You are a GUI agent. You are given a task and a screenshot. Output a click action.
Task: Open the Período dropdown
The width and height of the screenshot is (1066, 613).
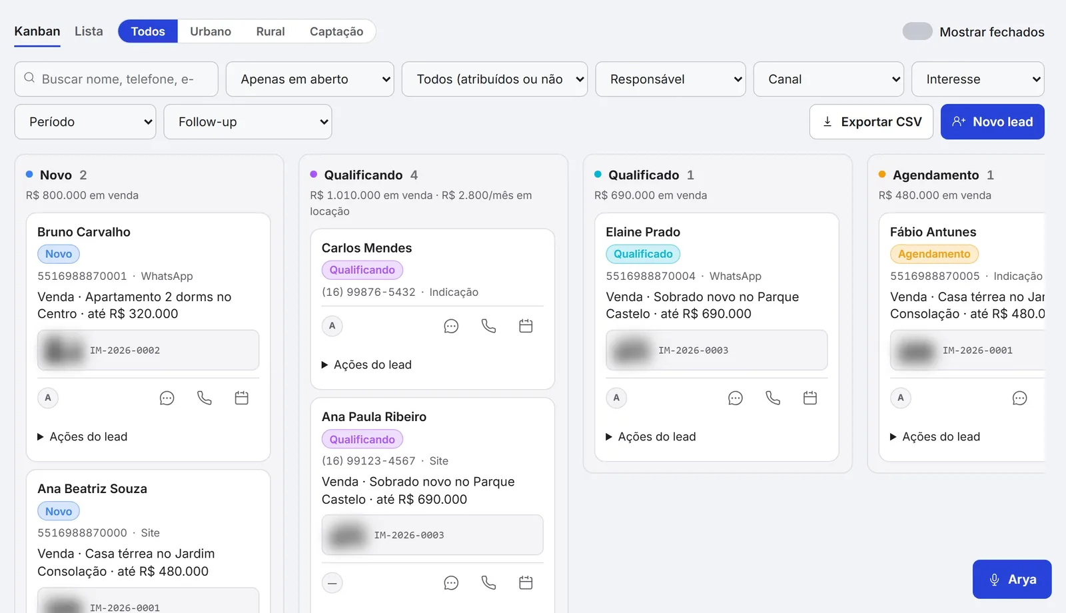(x=85, y=122)
